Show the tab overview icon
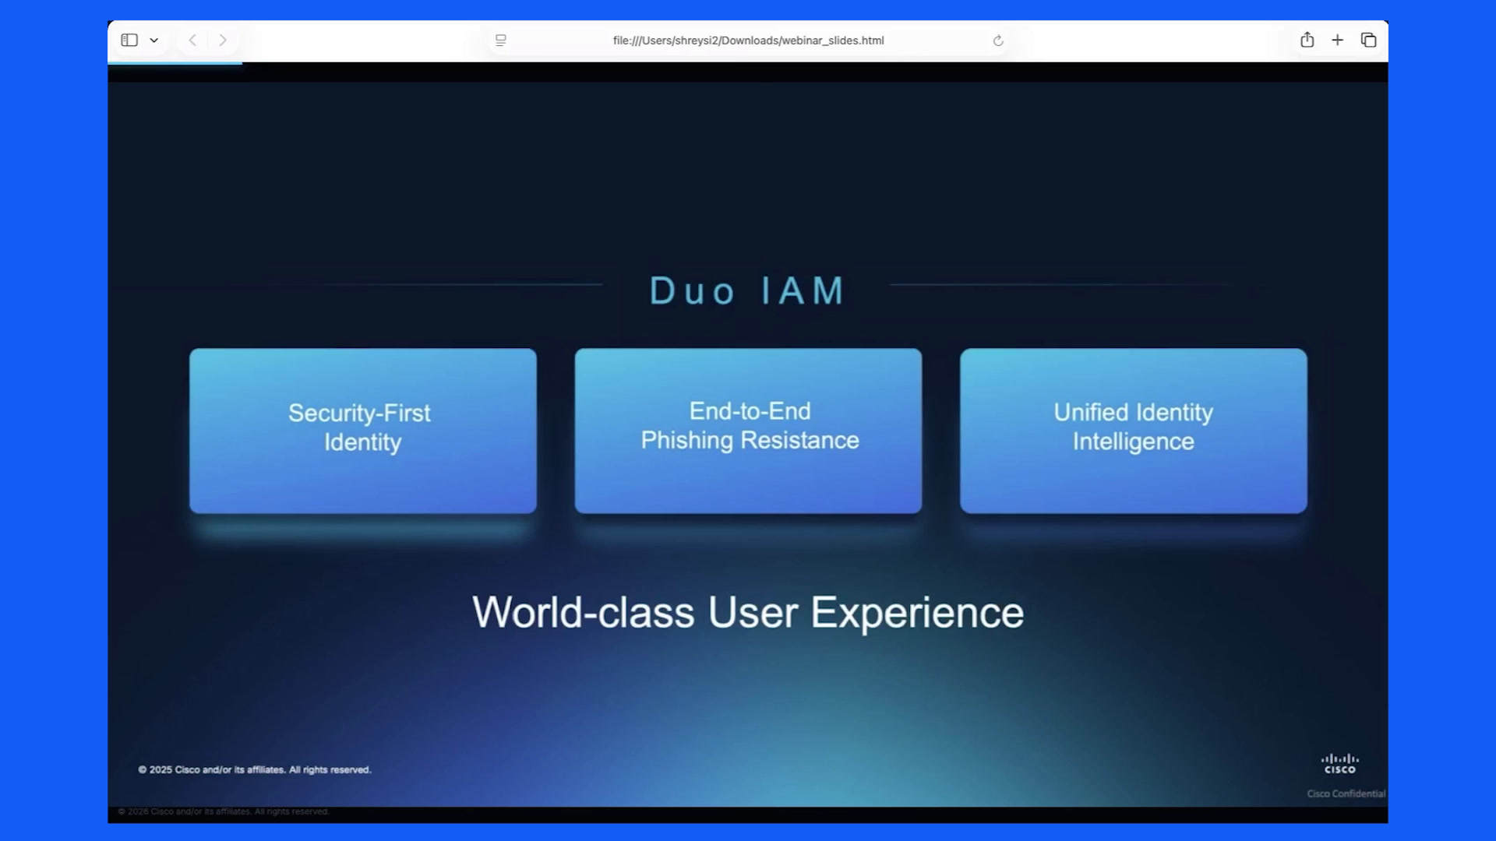 [1368, 40]
